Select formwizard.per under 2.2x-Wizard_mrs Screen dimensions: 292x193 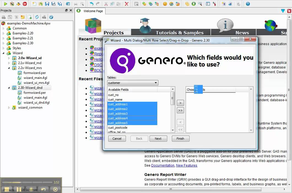[35, 73]
